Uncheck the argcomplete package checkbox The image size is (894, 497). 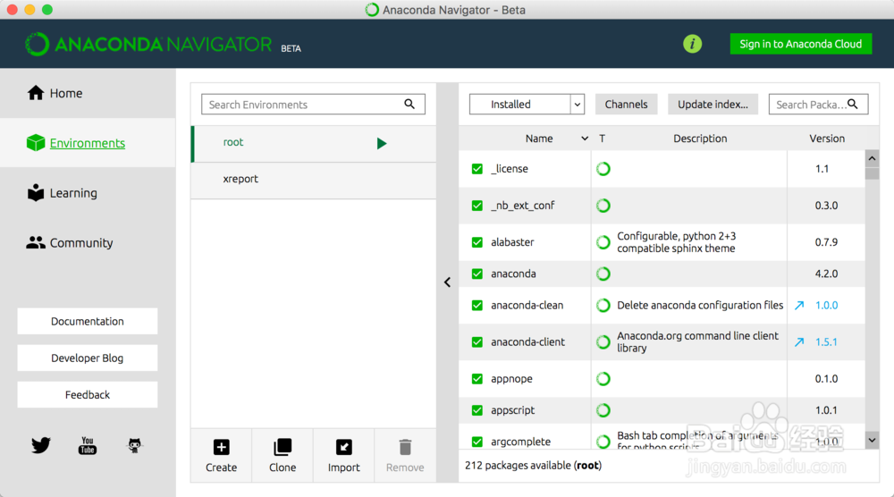(477, 442)
